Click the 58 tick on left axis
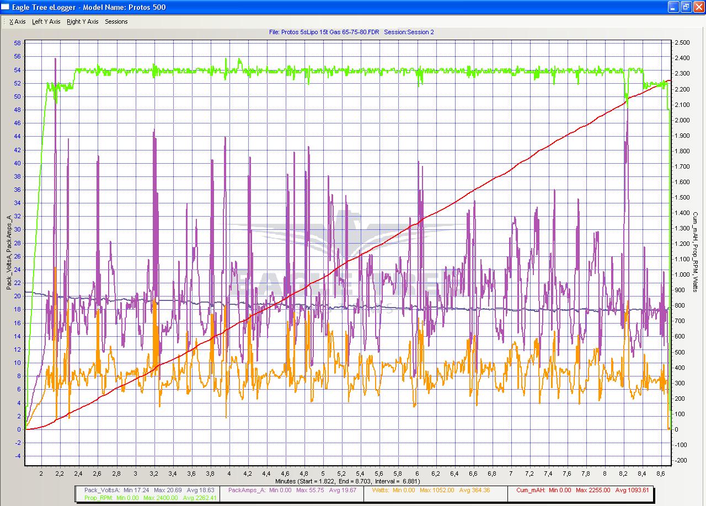This screenshot has width=706, height=506. point(17,43)
